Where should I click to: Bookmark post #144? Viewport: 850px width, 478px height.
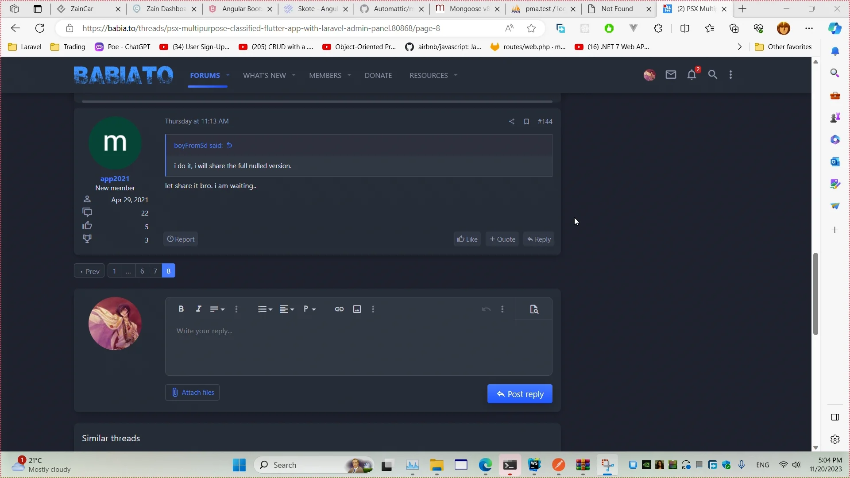526,121
